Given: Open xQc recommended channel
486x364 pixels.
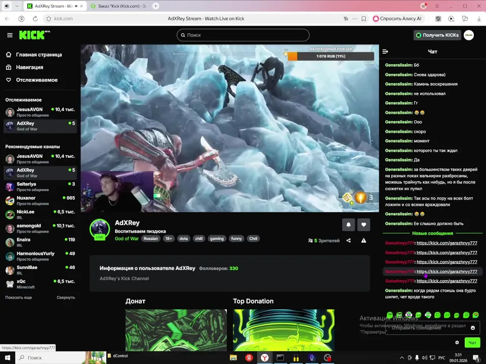Looking at the screenshot, I should (x=40, y=284).
